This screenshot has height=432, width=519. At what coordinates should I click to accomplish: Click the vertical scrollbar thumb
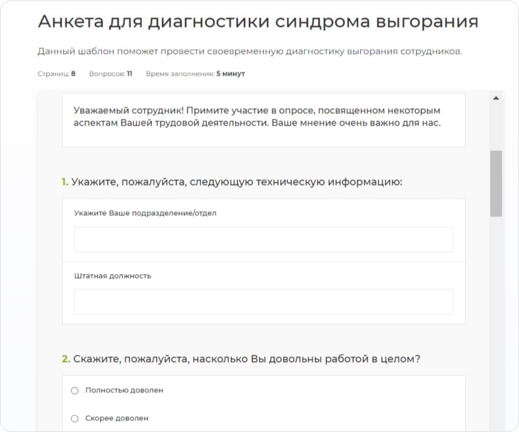coord(496,184)
